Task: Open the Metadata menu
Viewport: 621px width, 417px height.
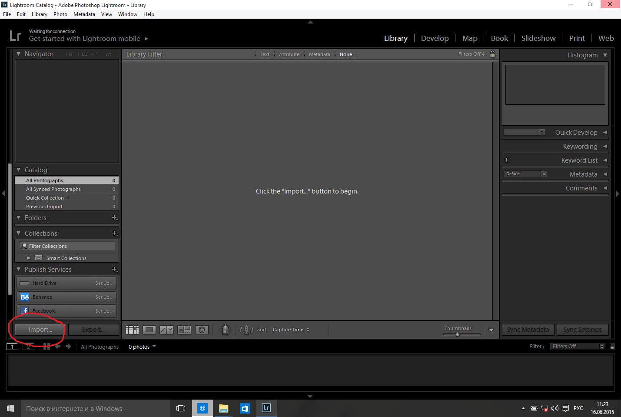Action: [x=84, y=14]
